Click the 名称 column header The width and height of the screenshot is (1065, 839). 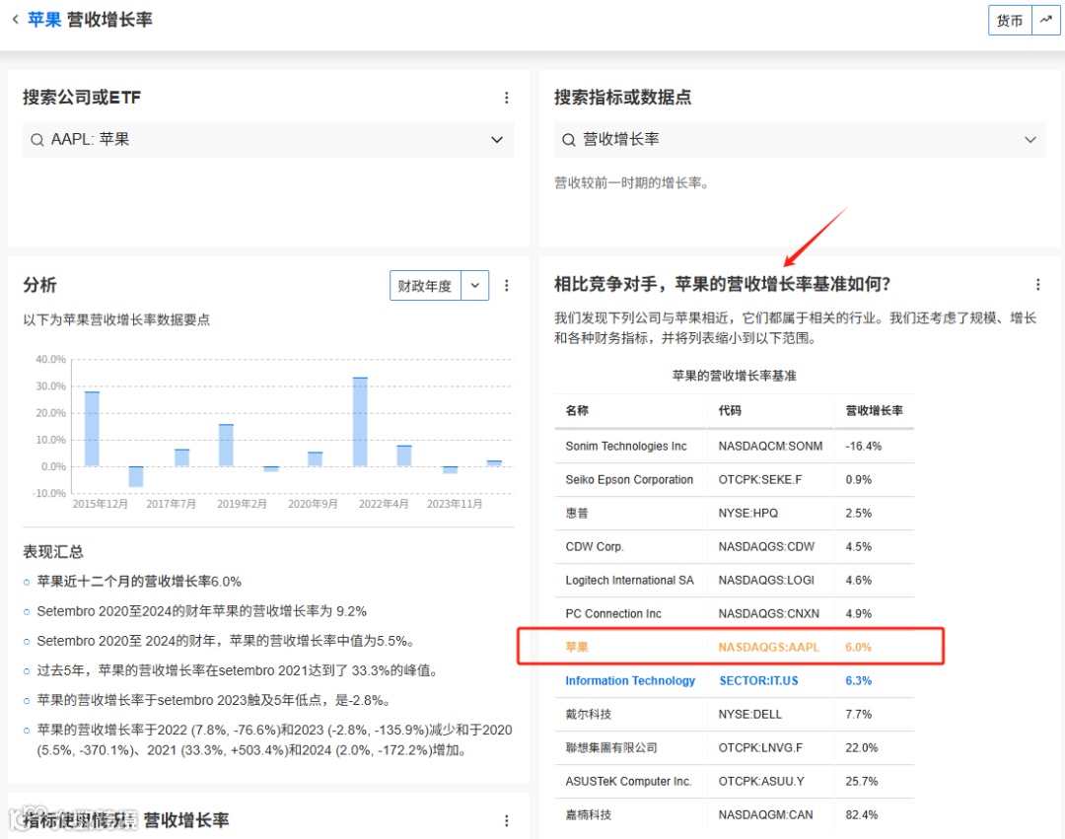(x=577, y=411)
